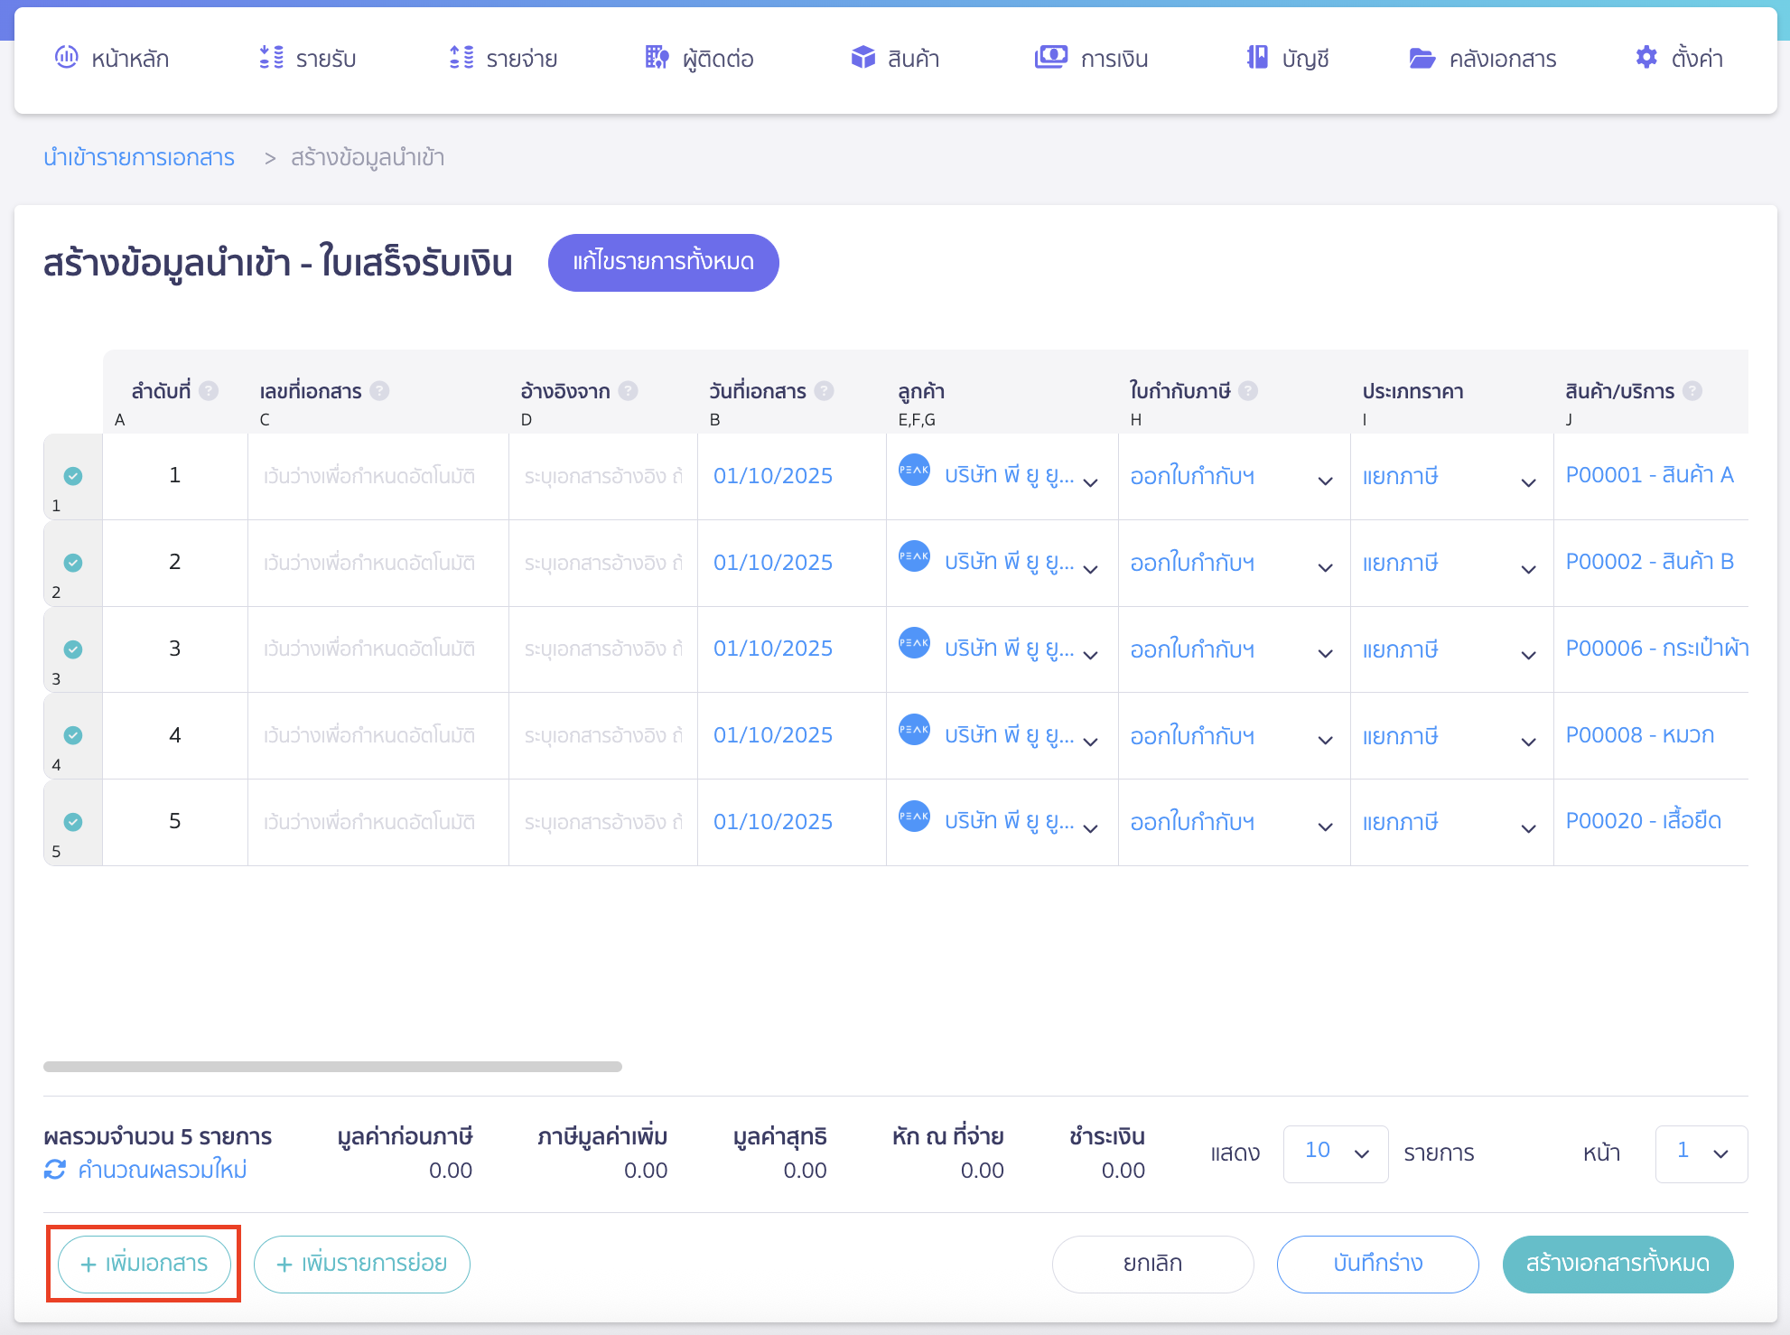Click the สินค้า product box icon

click(x=862, y=58)
